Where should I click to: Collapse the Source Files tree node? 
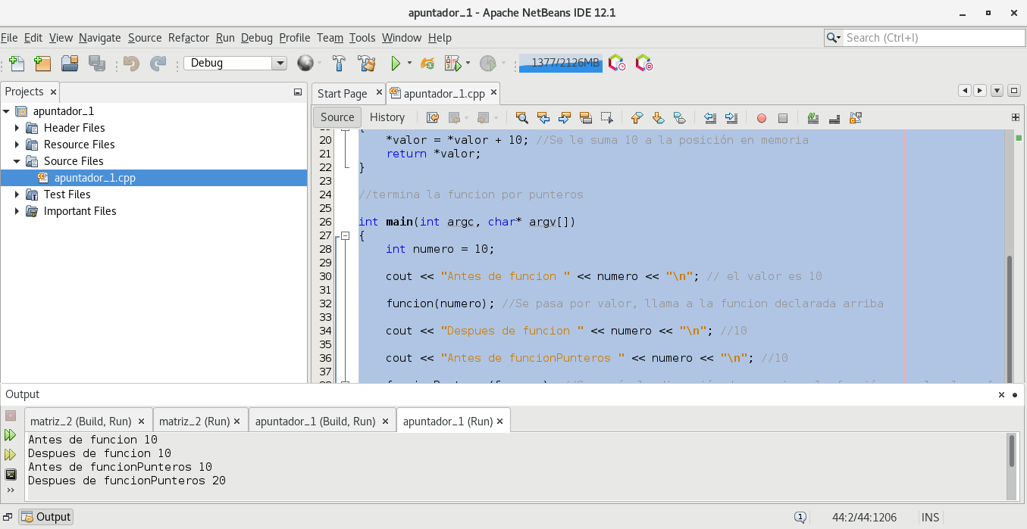17,161
